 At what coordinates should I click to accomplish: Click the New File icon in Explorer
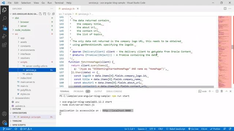pos(40,14)
